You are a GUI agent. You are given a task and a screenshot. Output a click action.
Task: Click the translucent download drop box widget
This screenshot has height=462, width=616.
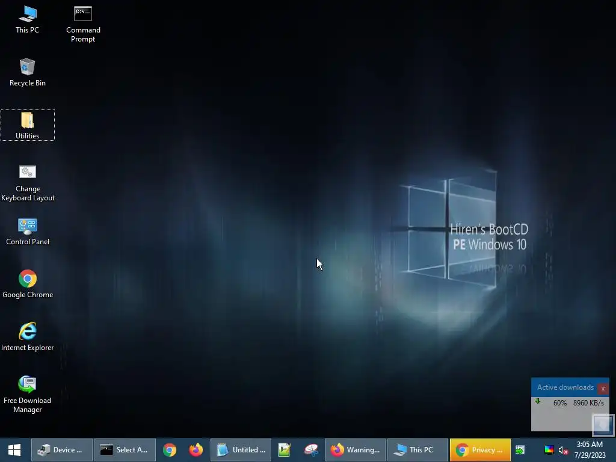point(603,425)
